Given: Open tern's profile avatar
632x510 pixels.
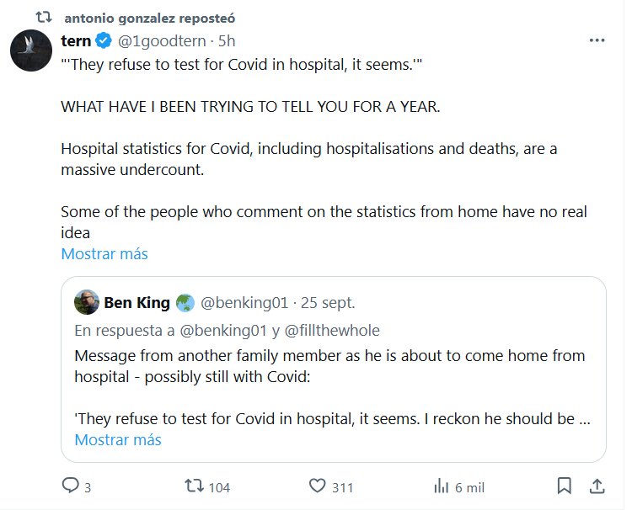Looking at the screenshot, I should coord(30,50).
